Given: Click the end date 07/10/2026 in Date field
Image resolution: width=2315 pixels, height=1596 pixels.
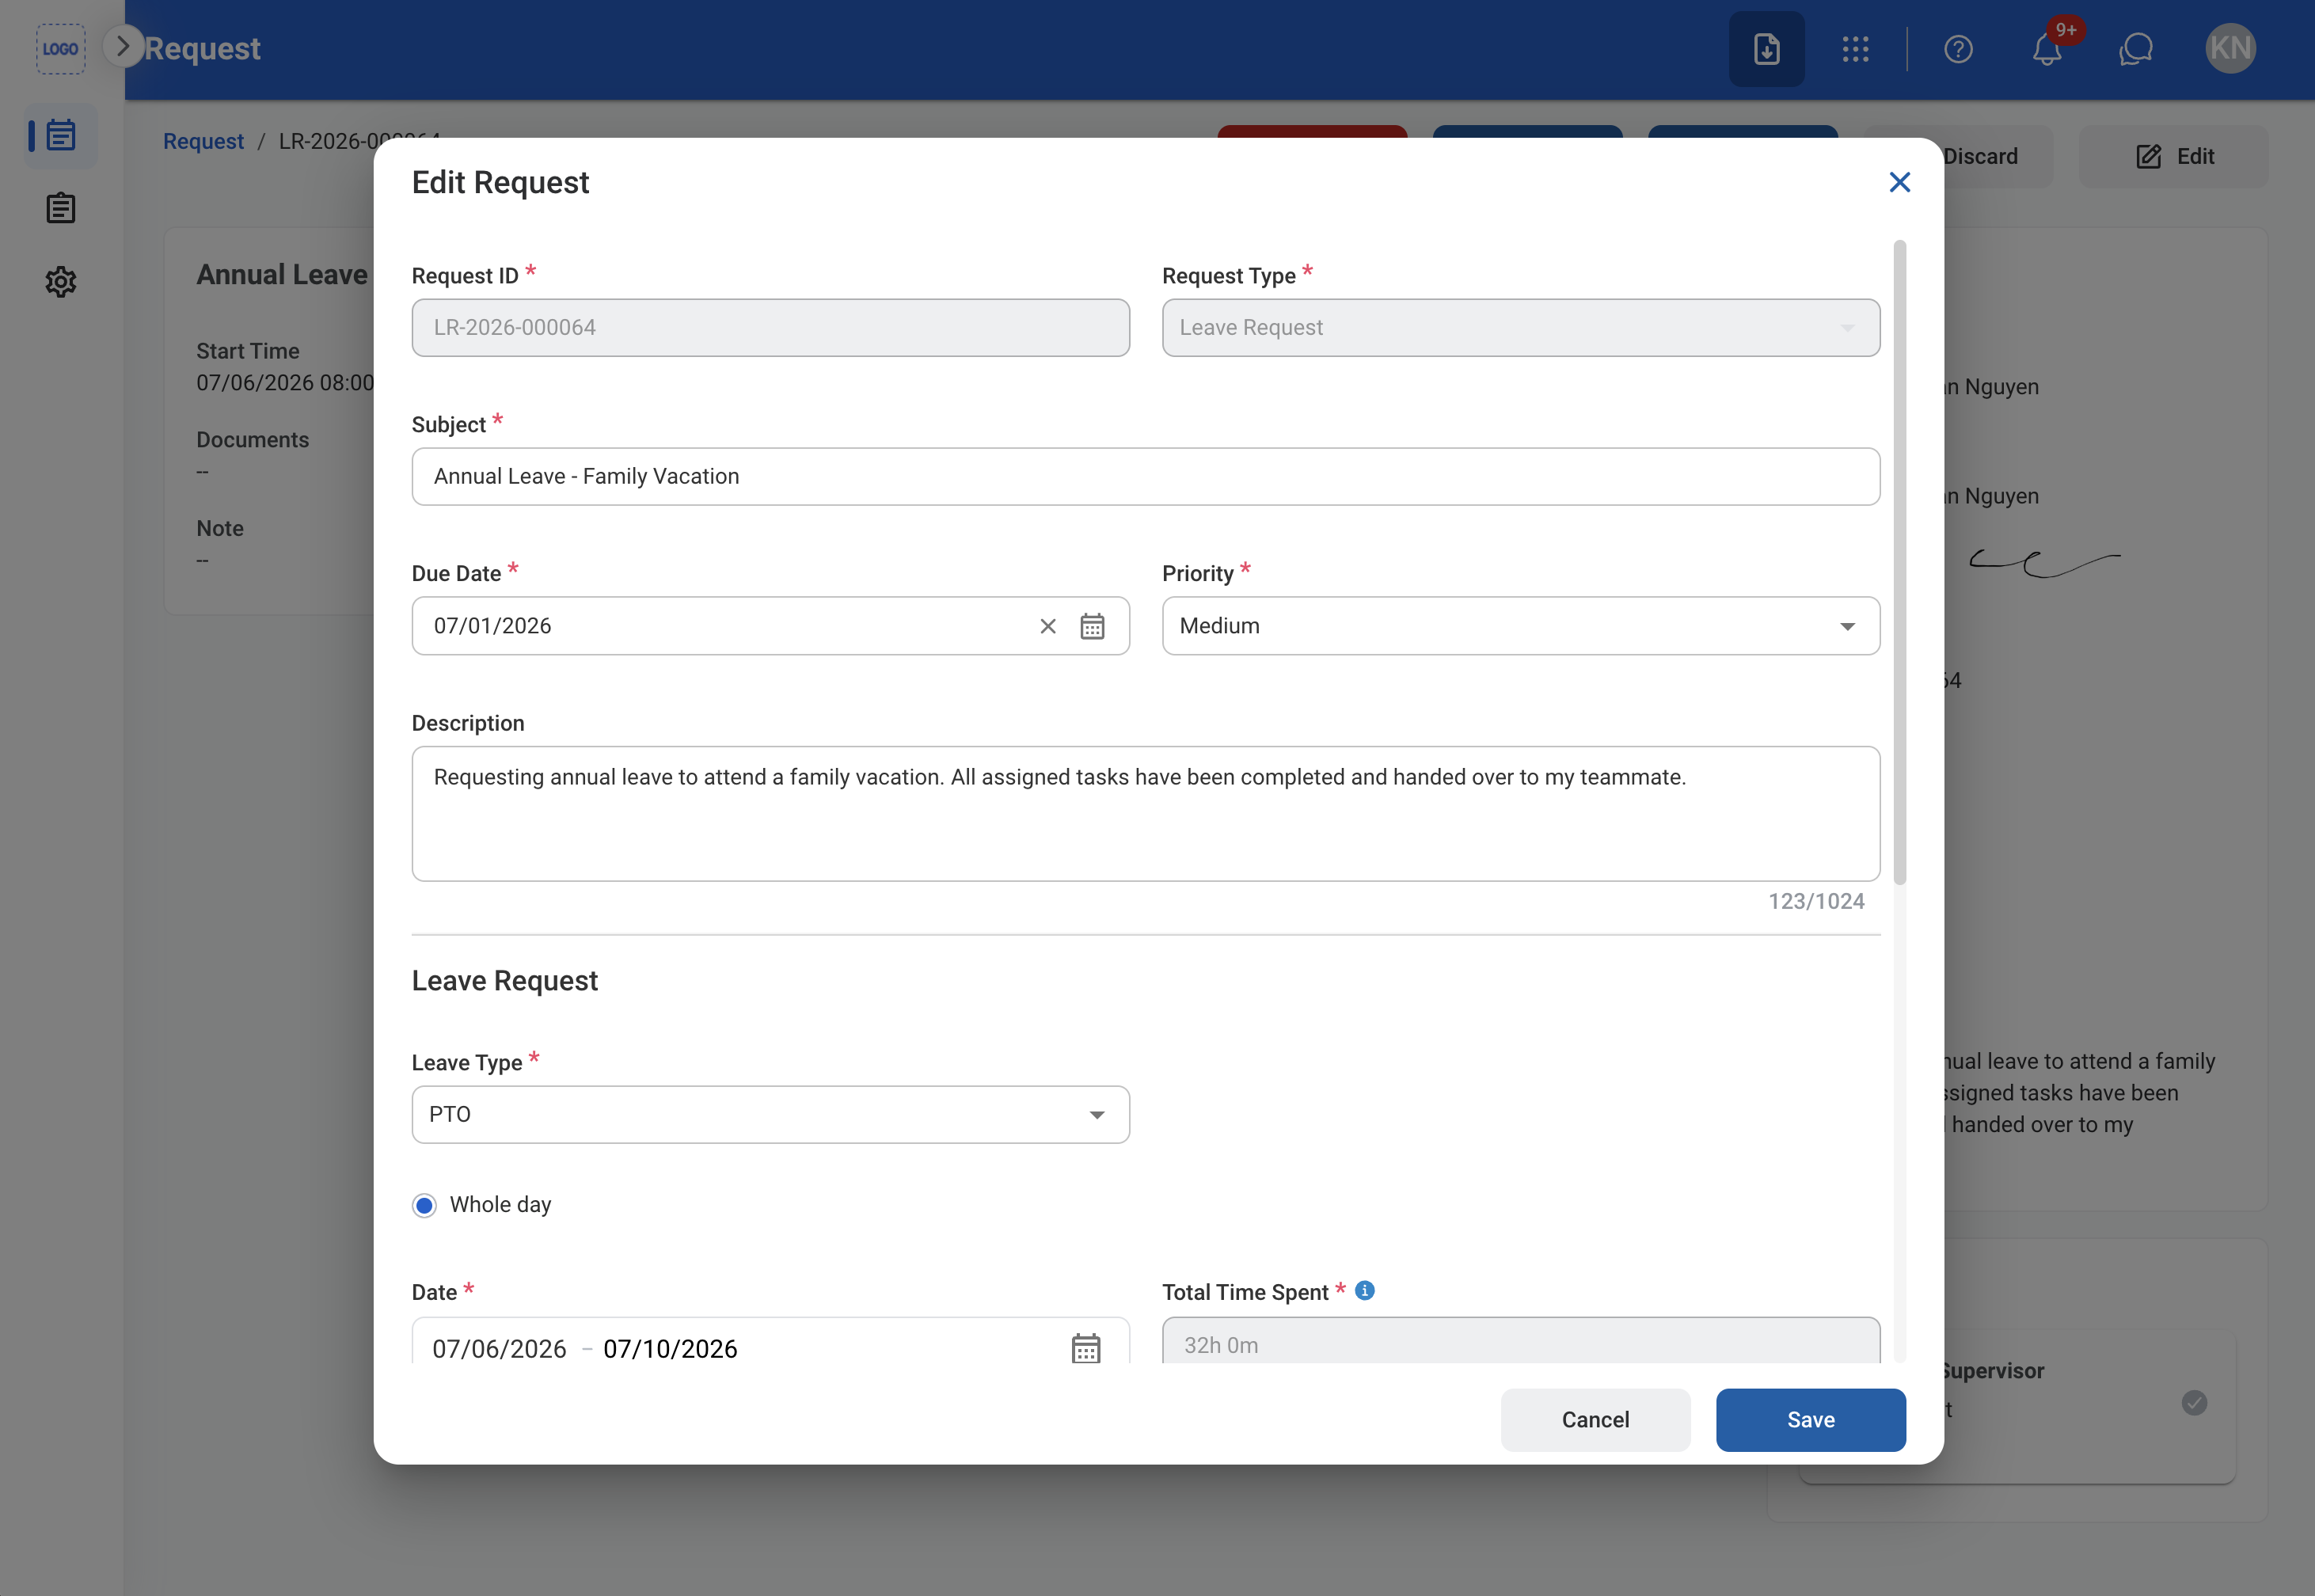Looking at the screenshot, I should [x=670, y=1349].
